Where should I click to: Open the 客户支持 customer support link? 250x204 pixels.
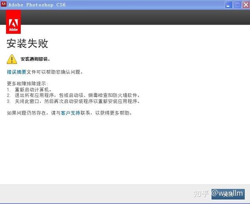click(70, 113)
